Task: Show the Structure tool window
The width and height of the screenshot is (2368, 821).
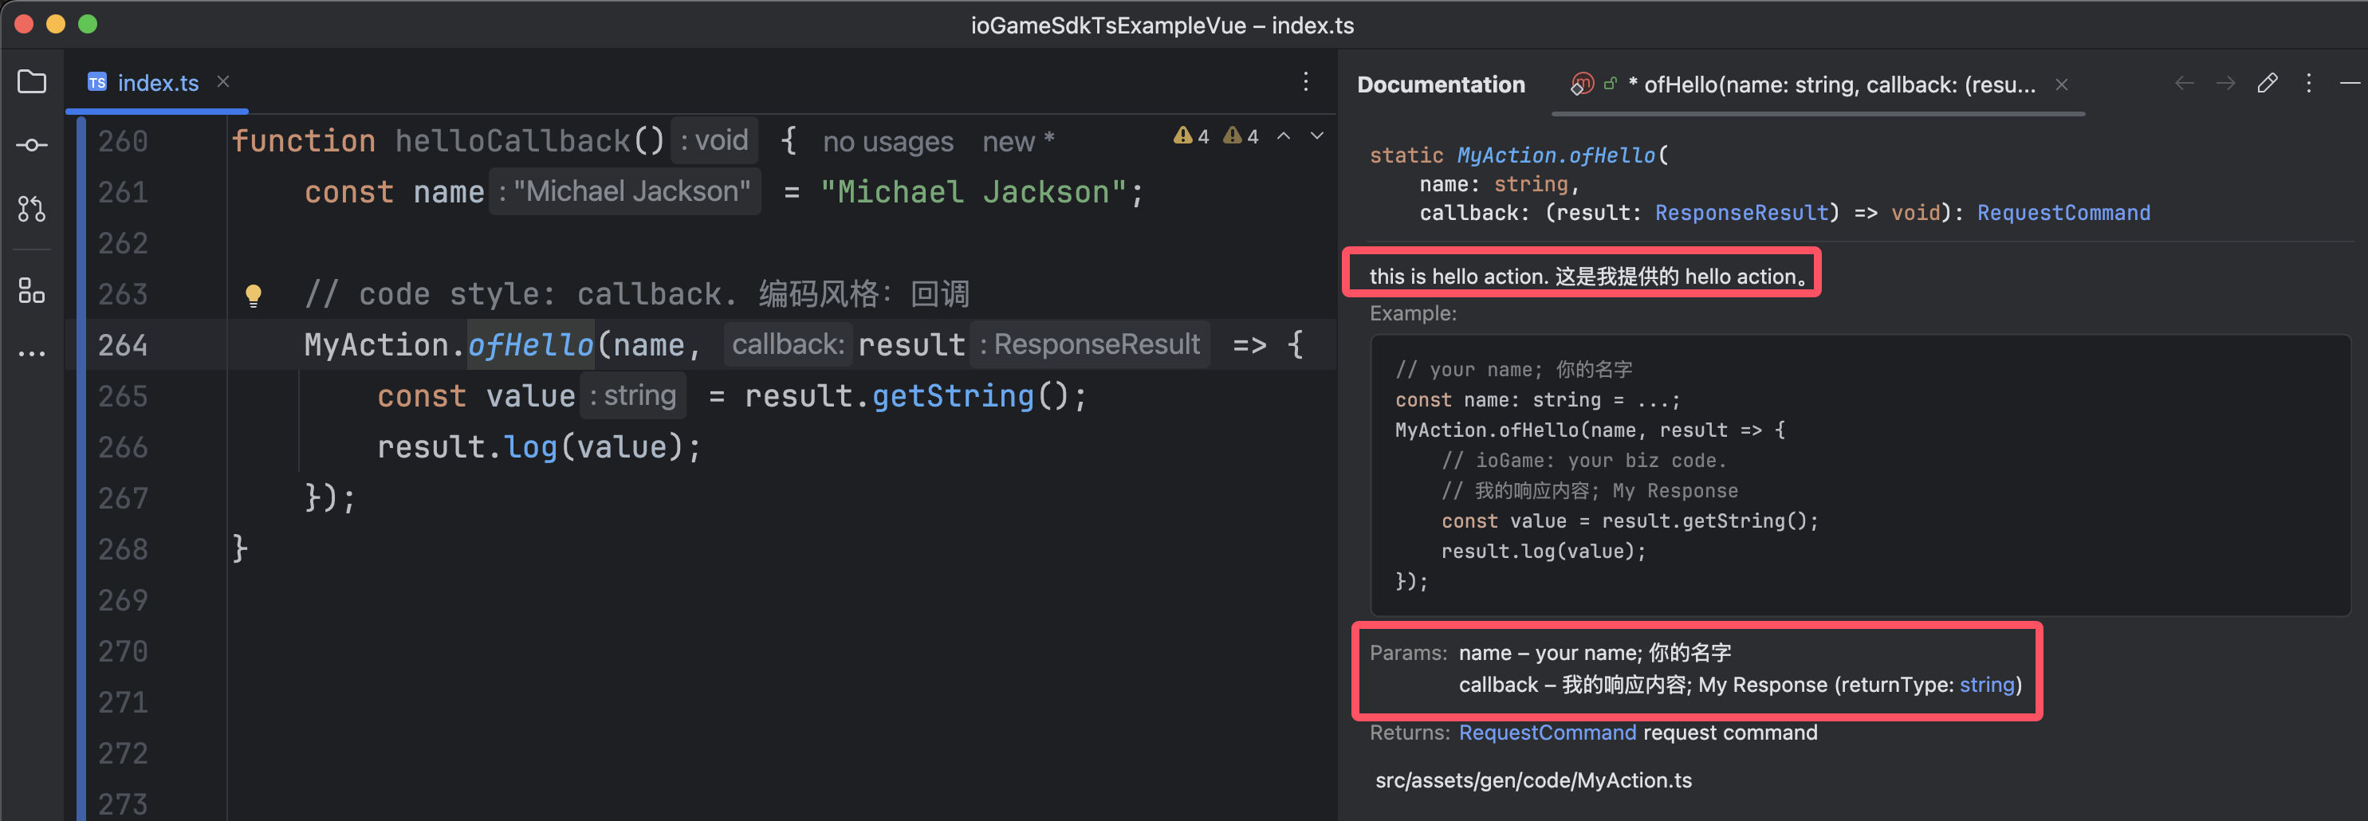Action: [x=31, y=290]
